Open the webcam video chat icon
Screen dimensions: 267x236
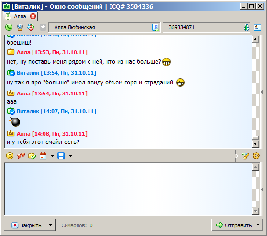[20, 27]
